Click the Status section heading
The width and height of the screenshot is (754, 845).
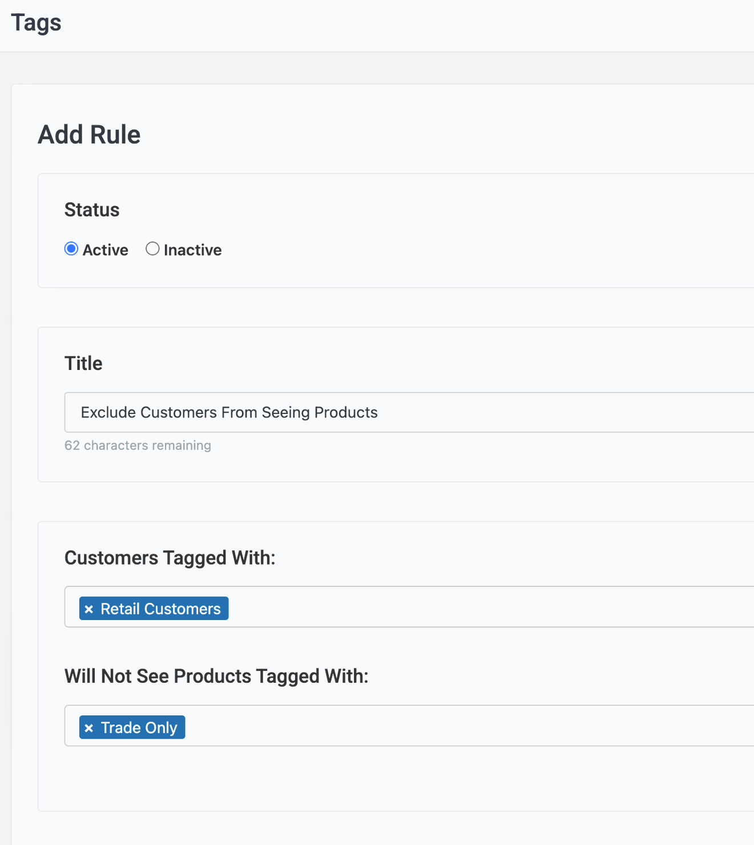coord(92,210)
